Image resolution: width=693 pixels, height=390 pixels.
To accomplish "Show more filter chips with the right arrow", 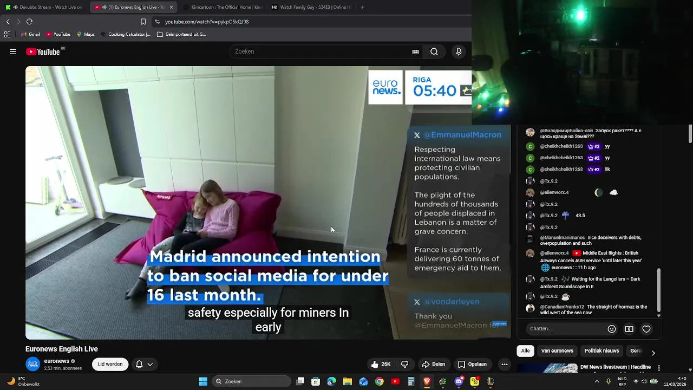I will pyautogui.click(x=653, y=353).
